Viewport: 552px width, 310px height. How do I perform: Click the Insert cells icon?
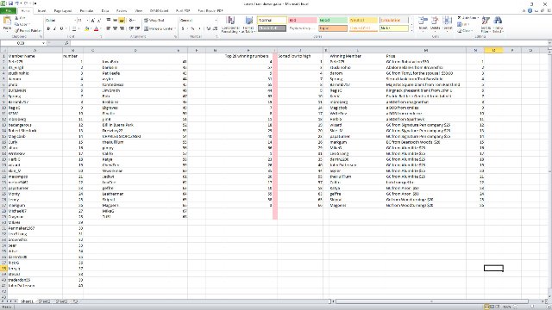(423, 23)
